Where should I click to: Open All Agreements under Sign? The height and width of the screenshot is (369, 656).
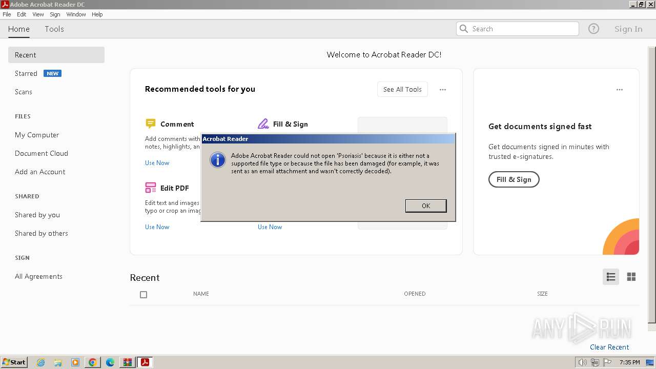click(x=38, y=276)
